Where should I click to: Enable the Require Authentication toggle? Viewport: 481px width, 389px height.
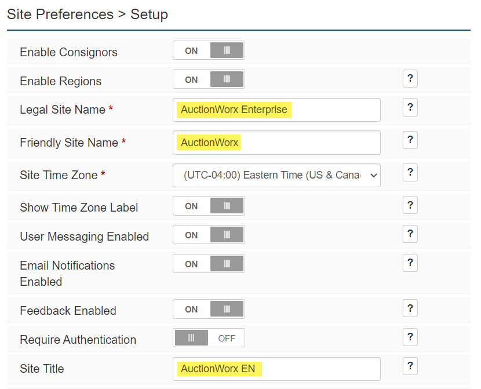(x=209, y=337)
